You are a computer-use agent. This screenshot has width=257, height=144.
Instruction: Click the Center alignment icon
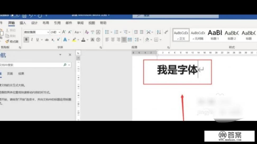(113, 40)
